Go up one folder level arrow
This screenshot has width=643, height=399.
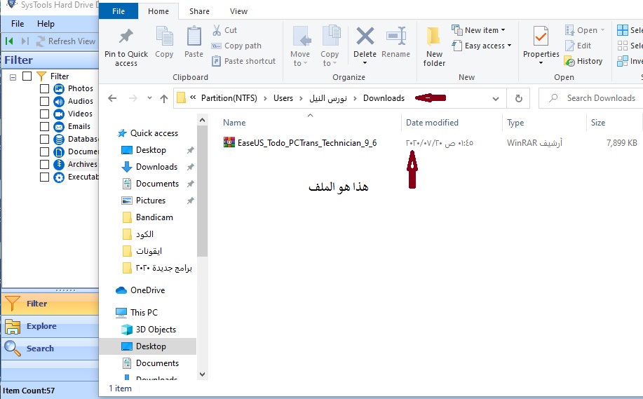pyautogui.click(x=164, y=99)
